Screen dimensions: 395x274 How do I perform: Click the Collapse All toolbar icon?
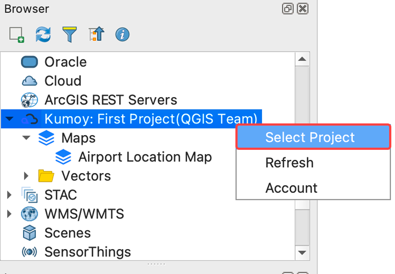click(96, 34)
